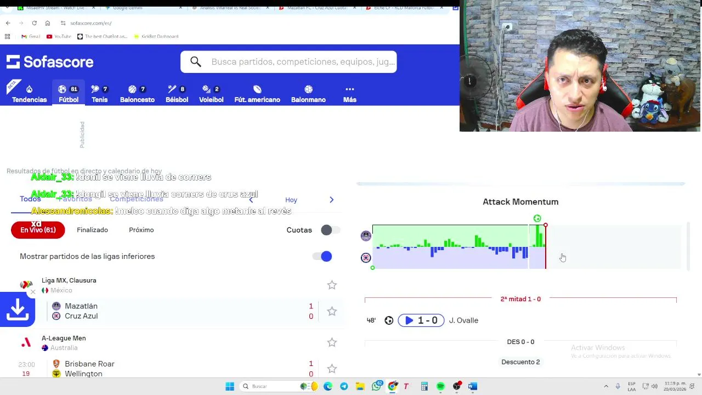Open Word from the taskbar

(x=473, y=386)
